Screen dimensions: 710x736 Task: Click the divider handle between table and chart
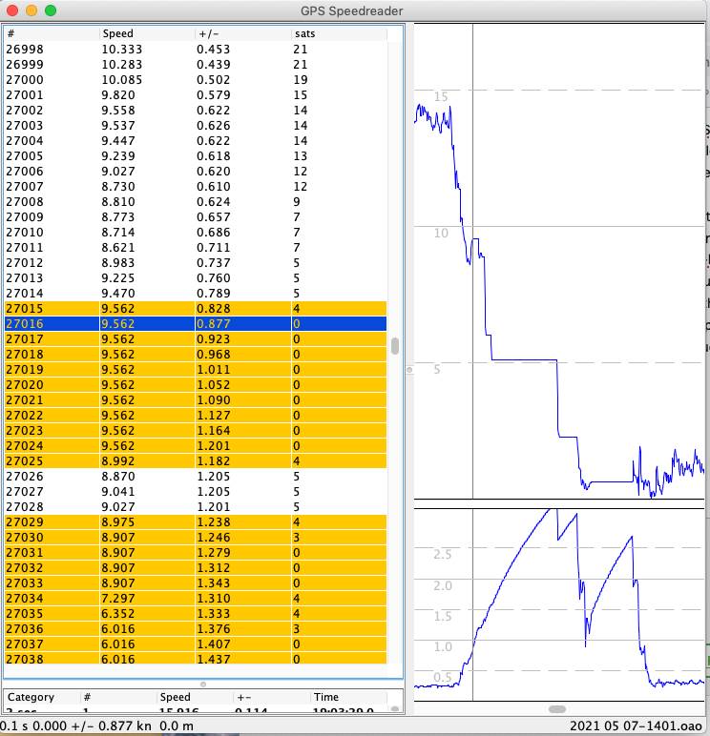409,368
